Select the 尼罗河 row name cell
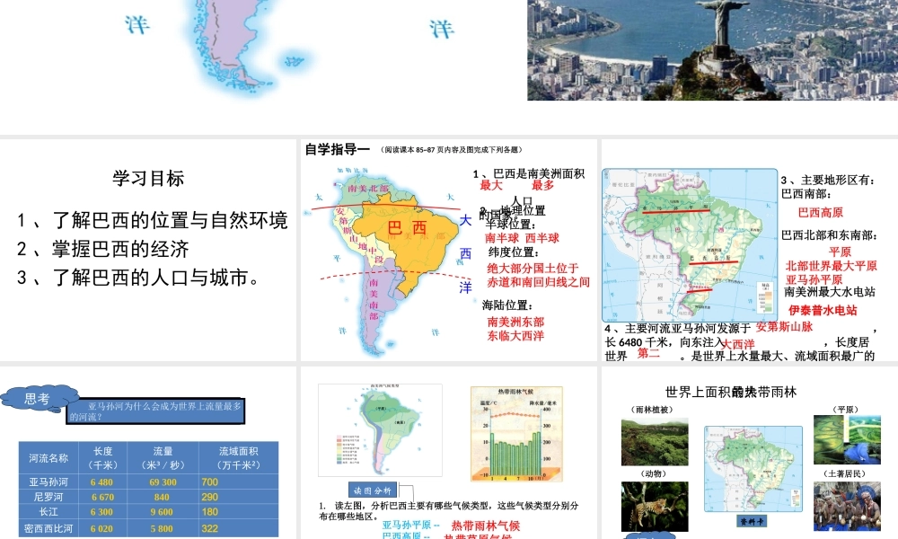The height and width of the screenshot is (539, 898). tap(48, 497)
